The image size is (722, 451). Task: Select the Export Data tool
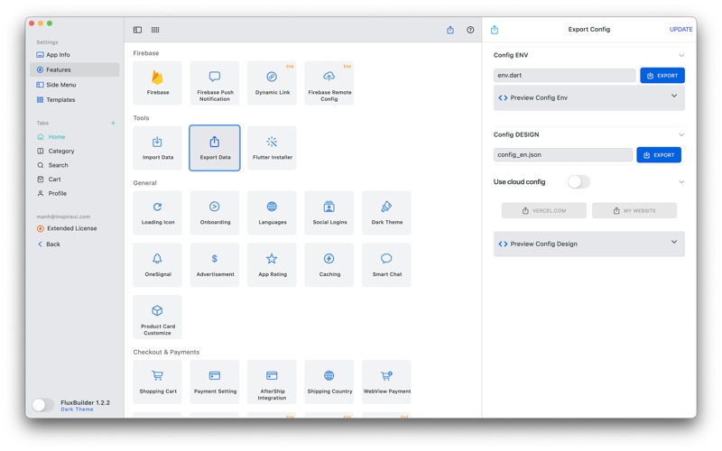(215, 148)
